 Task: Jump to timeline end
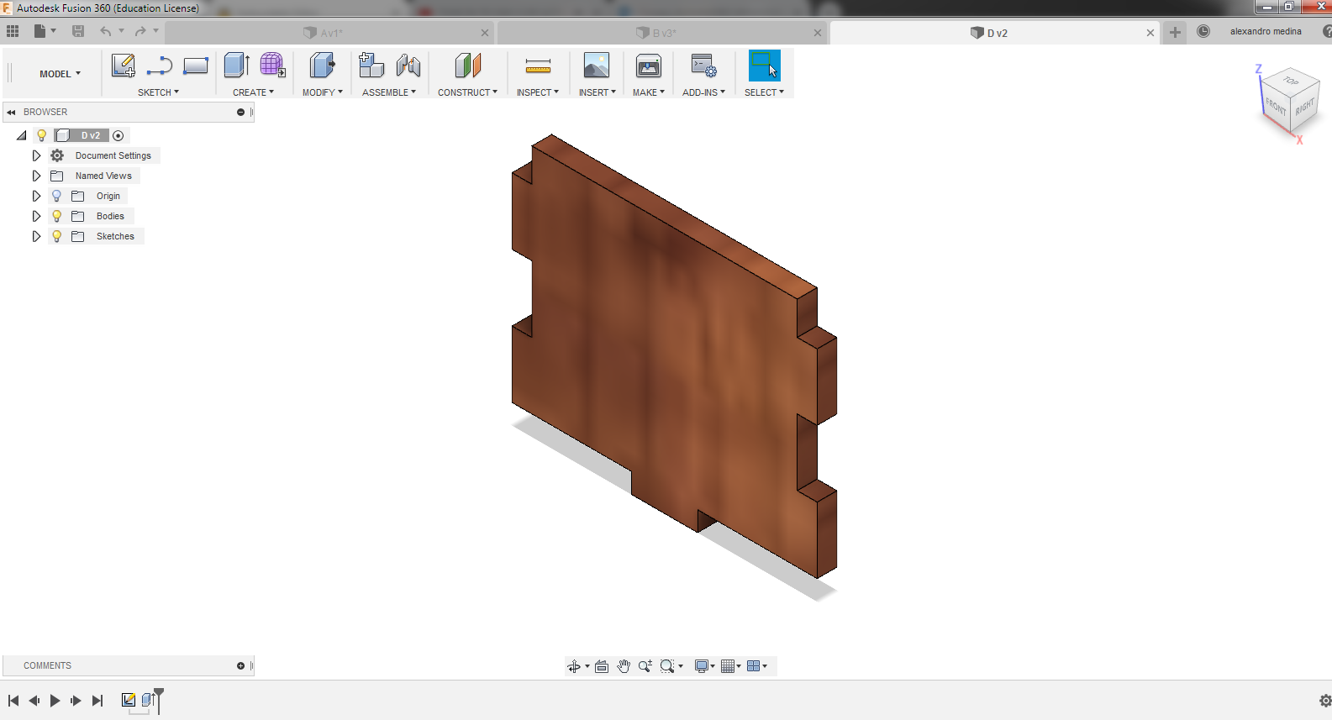[97, 701]
